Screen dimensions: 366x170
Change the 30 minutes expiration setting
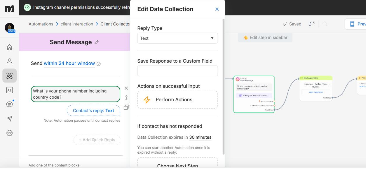(x=200, y=137)
